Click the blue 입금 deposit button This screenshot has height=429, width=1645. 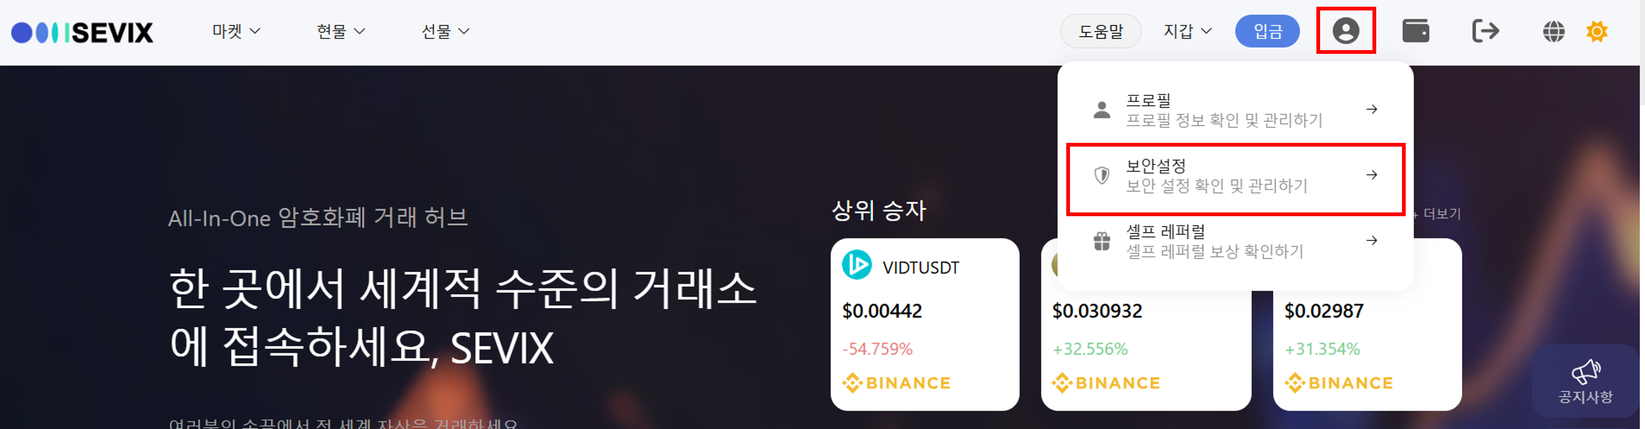[1267, 31]
